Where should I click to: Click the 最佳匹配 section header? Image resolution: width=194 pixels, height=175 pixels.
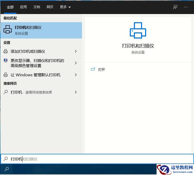coord(10,18)
